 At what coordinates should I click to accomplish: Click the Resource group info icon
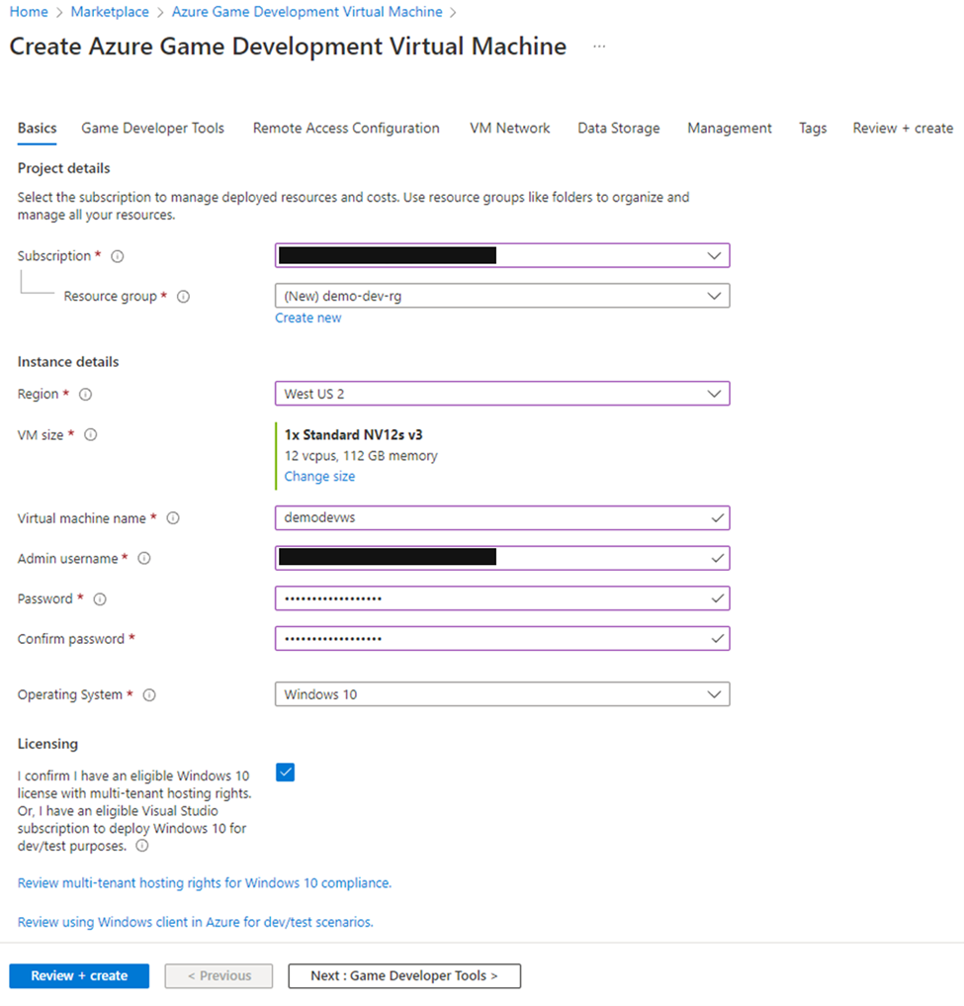[183, 296]
